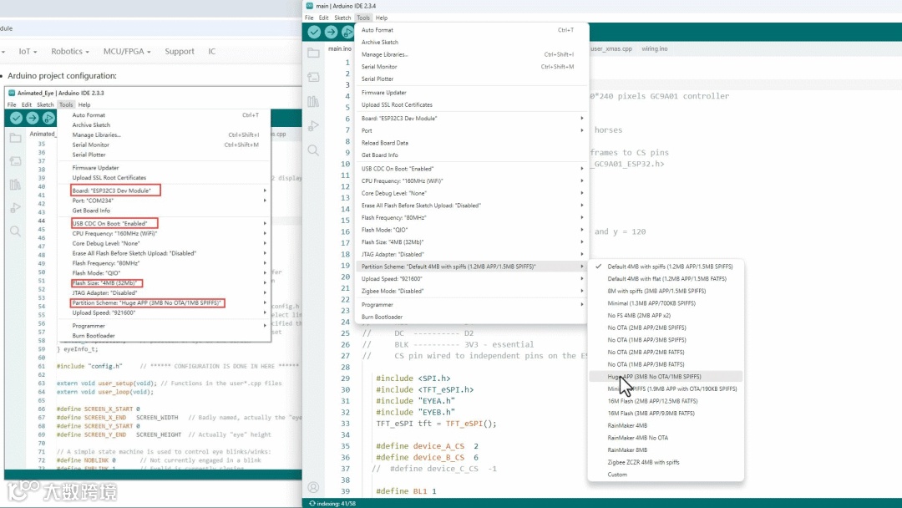Choose Archive Sketch in main Tools menu
Viewport: 902px width, 508px height.
[472, 42]
